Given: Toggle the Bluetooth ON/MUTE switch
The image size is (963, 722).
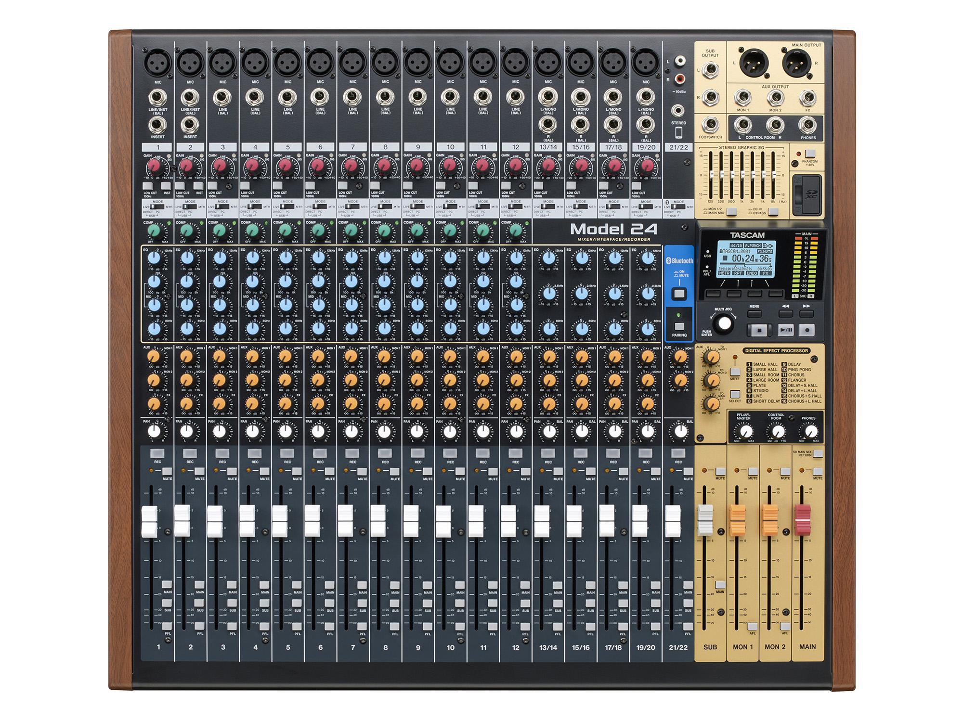Looking at the screenshot, I should pos(679,294).
